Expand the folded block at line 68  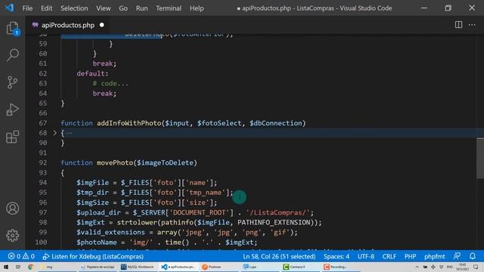pos(54,133)
